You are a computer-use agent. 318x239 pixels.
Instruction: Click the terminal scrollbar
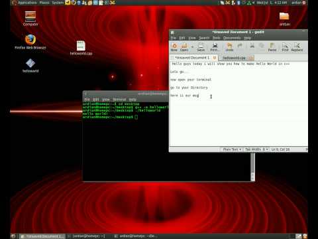[252, 167]
